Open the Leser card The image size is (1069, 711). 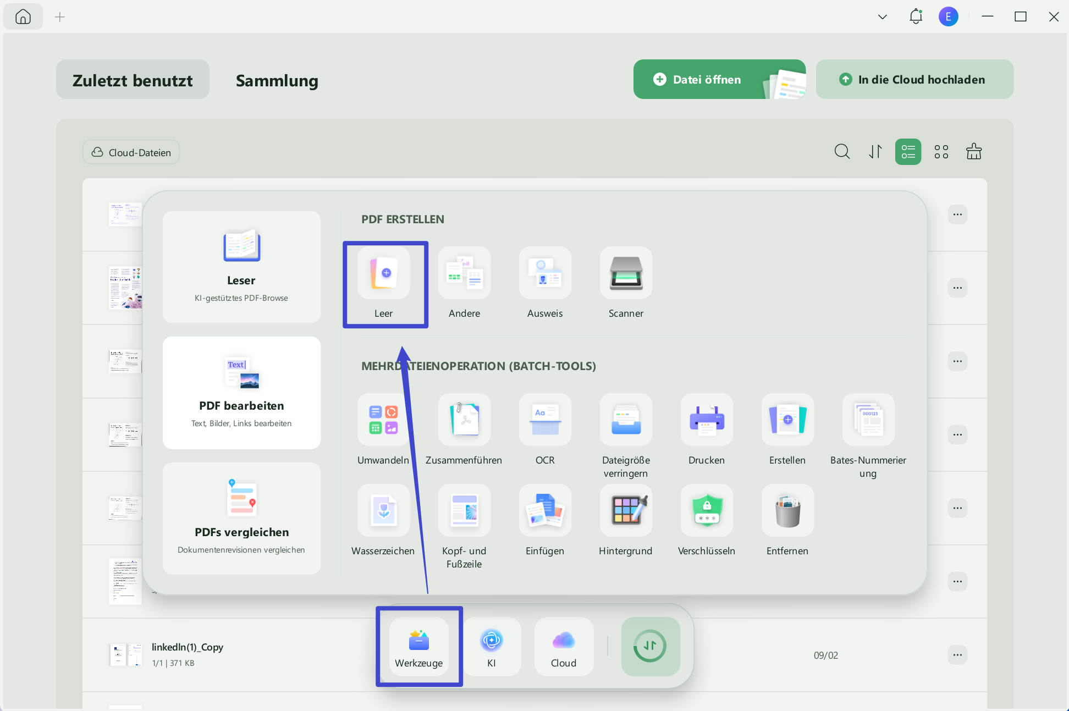(x=241, y=267)
